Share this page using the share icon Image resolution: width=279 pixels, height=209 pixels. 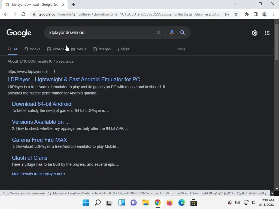227,14
